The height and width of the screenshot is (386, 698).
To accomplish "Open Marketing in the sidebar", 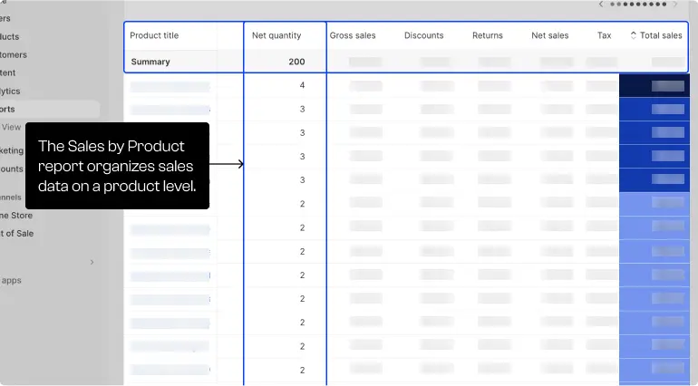I will point(12,150).
